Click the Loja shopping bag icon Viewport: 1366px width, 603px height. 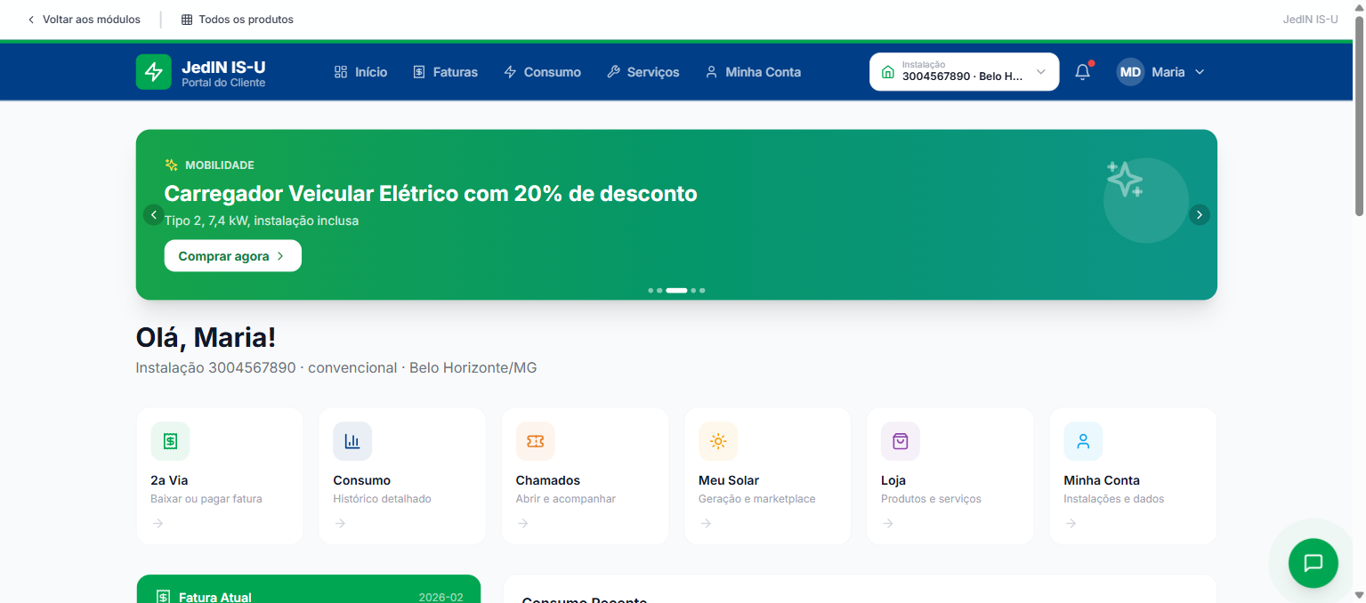(x=900, y=441)
